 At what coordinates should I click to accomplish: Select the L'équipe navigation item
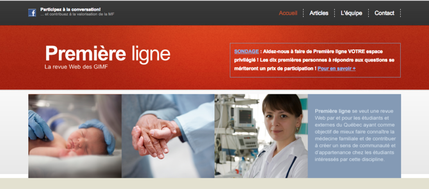pos(351,13)
